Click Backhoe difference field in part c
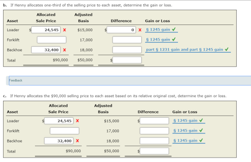The height and width of the screenshot is (162, 251). (154, 141)
